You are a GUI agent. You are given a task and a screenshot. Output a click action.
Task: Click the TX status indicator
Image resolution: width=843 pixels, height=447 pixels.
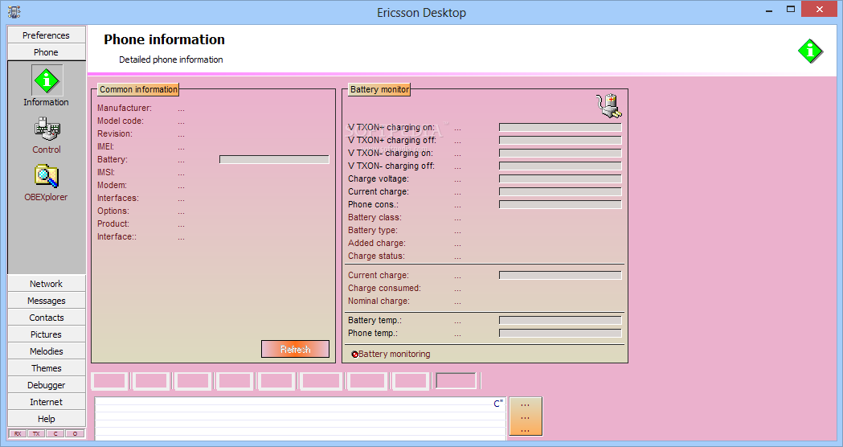point(36,433)
